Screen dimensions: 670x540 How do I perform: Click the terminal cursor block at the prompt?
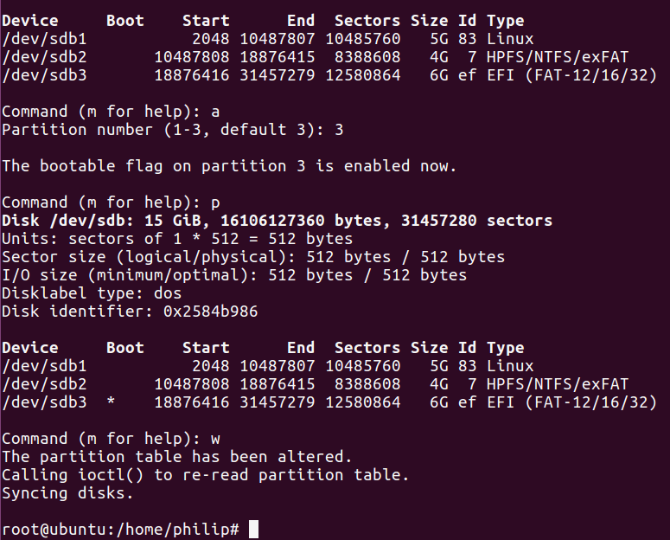pyautogui.click(x=253, y=530)
